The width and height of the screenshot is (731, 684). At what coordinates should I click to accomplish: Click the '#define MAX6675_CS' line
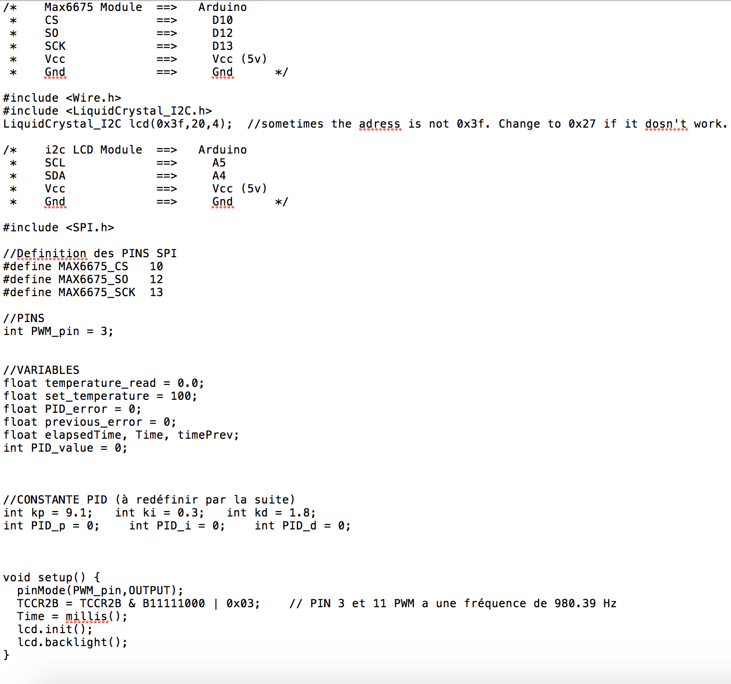click(x=83, y=267)
